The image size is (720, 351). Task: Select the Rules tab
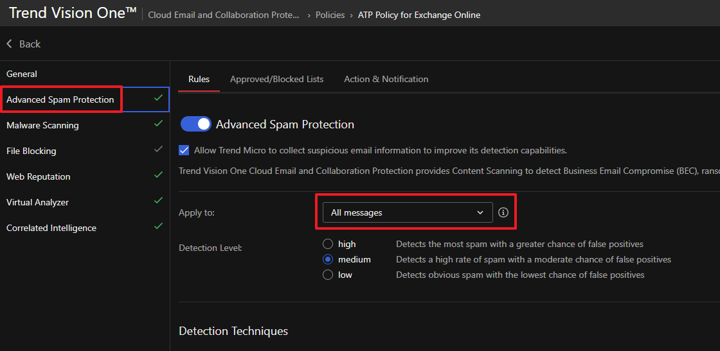199,79
